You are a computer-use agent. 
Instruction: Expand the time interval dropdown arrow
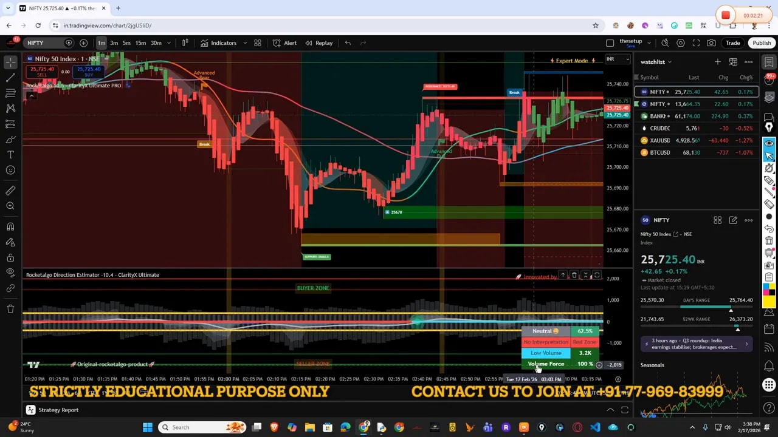169,43
